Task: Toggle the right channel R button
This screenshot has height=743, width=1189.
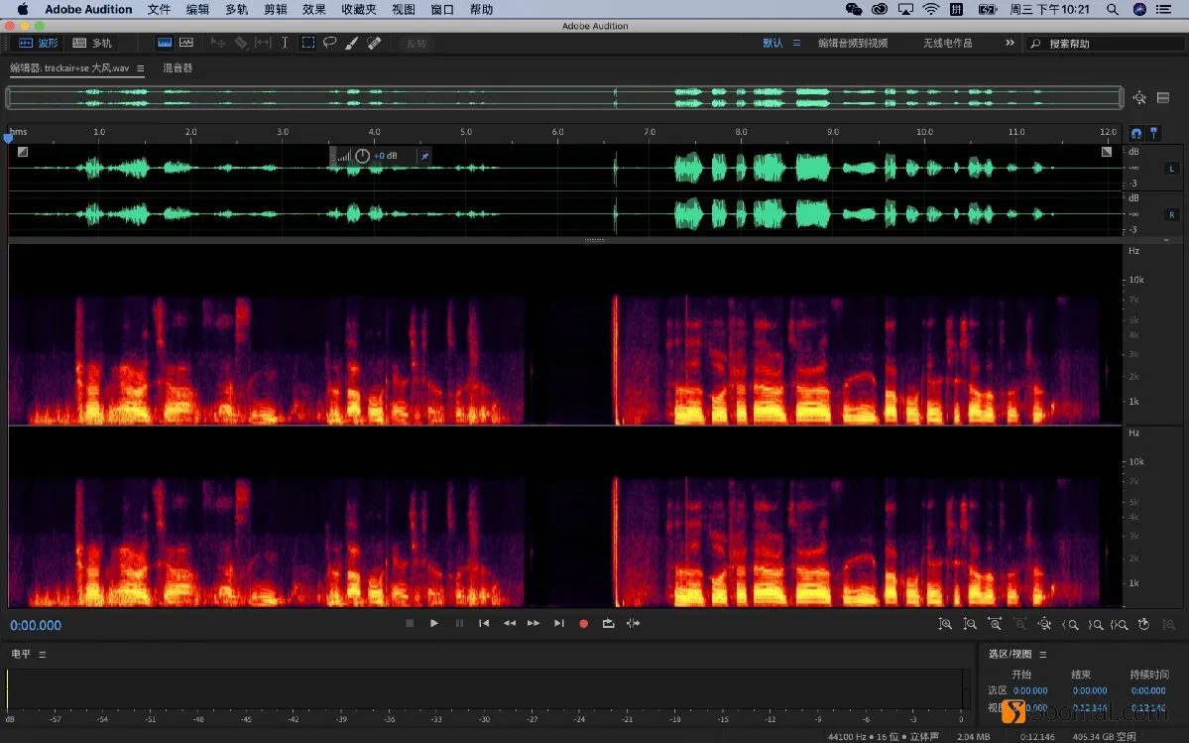Action: (1171, 214)
